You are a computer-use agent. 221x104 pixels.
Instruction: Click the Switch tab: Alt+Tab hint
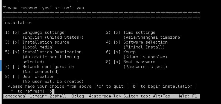click(147, 96)
